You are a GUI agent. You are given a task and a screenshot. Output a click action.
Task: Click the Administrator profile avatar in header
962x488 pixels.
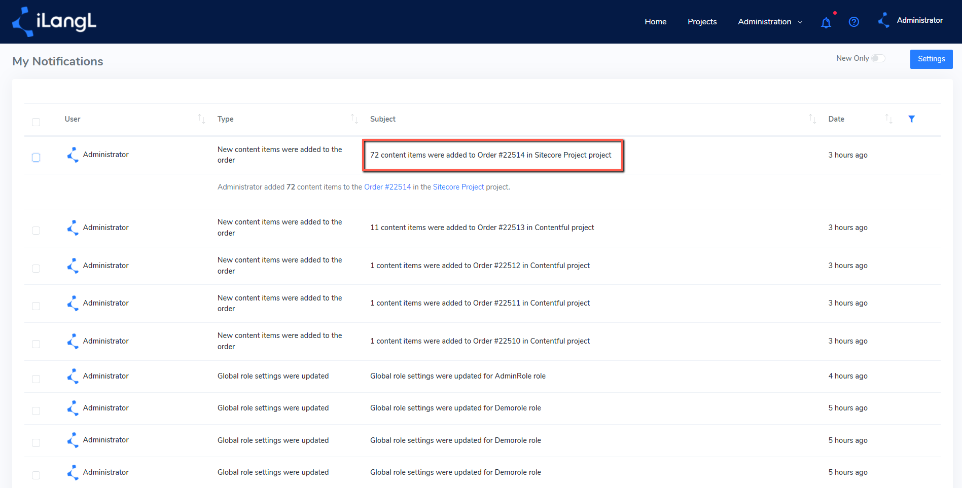(x=884, y=20)
